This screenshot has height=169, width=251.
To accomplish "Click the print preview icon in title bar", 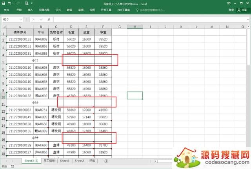I will click(x=27, y=3).
